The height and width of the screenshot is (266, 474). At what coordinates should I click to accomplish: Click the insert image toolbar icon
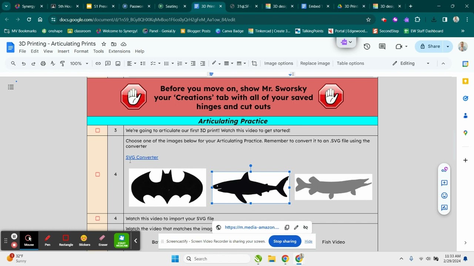coord(118,64)
